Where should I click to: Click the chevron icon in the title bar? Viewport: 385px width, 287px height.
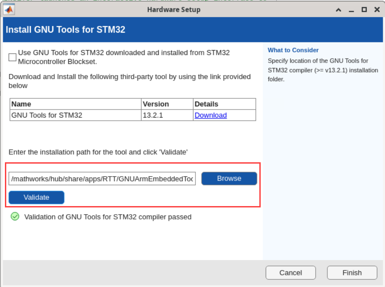tap(338, 9)
